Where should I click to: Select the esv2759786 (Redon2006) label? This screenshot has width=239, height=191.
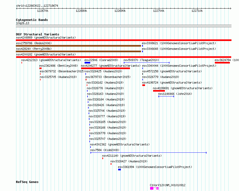coord(34,43)
